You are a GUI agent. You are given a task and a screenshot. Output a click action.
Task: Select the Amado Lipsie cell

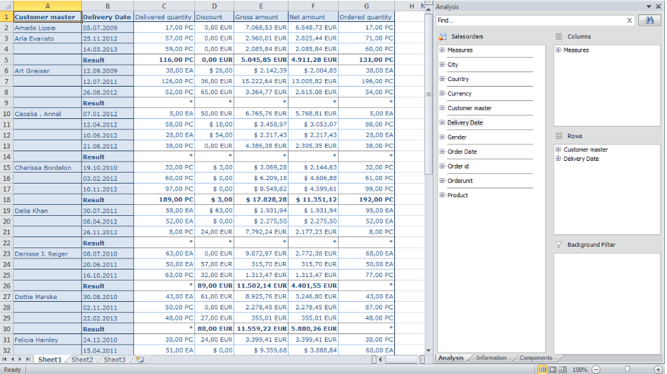[47, 27]
